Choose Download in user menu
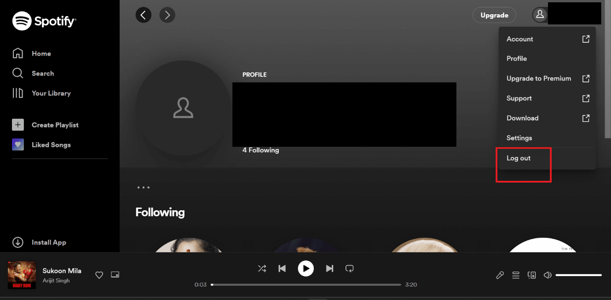This screenshot has width=611, height=300. click(x=547, y=118)
